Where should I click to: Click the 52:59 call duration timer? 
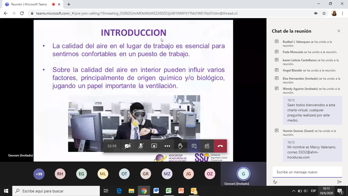(112, 146)
